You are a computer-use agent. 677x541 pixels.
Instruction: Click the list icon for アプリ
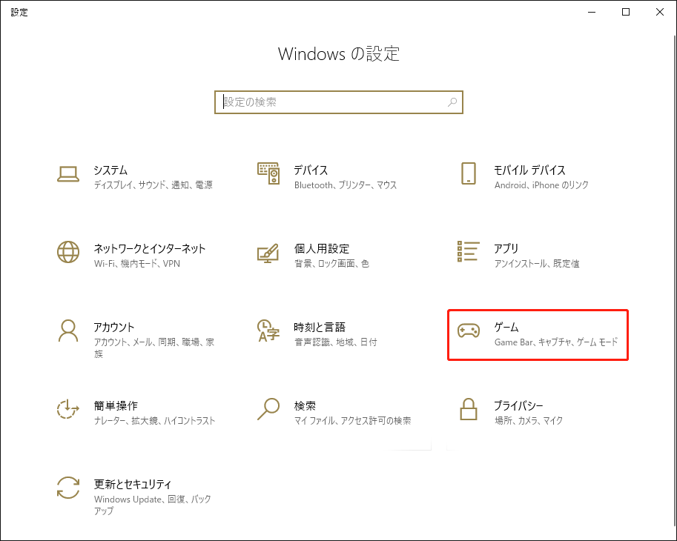point(468,252)
